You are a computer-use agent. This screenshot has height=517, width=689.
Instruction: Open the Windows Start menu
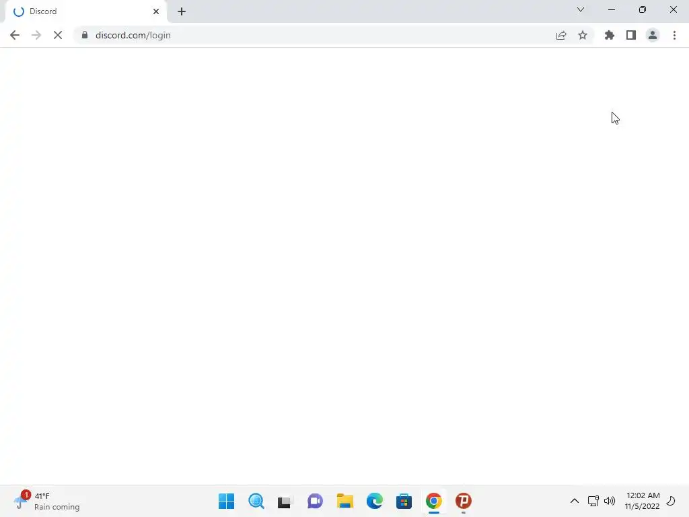[x=226, y=501]
